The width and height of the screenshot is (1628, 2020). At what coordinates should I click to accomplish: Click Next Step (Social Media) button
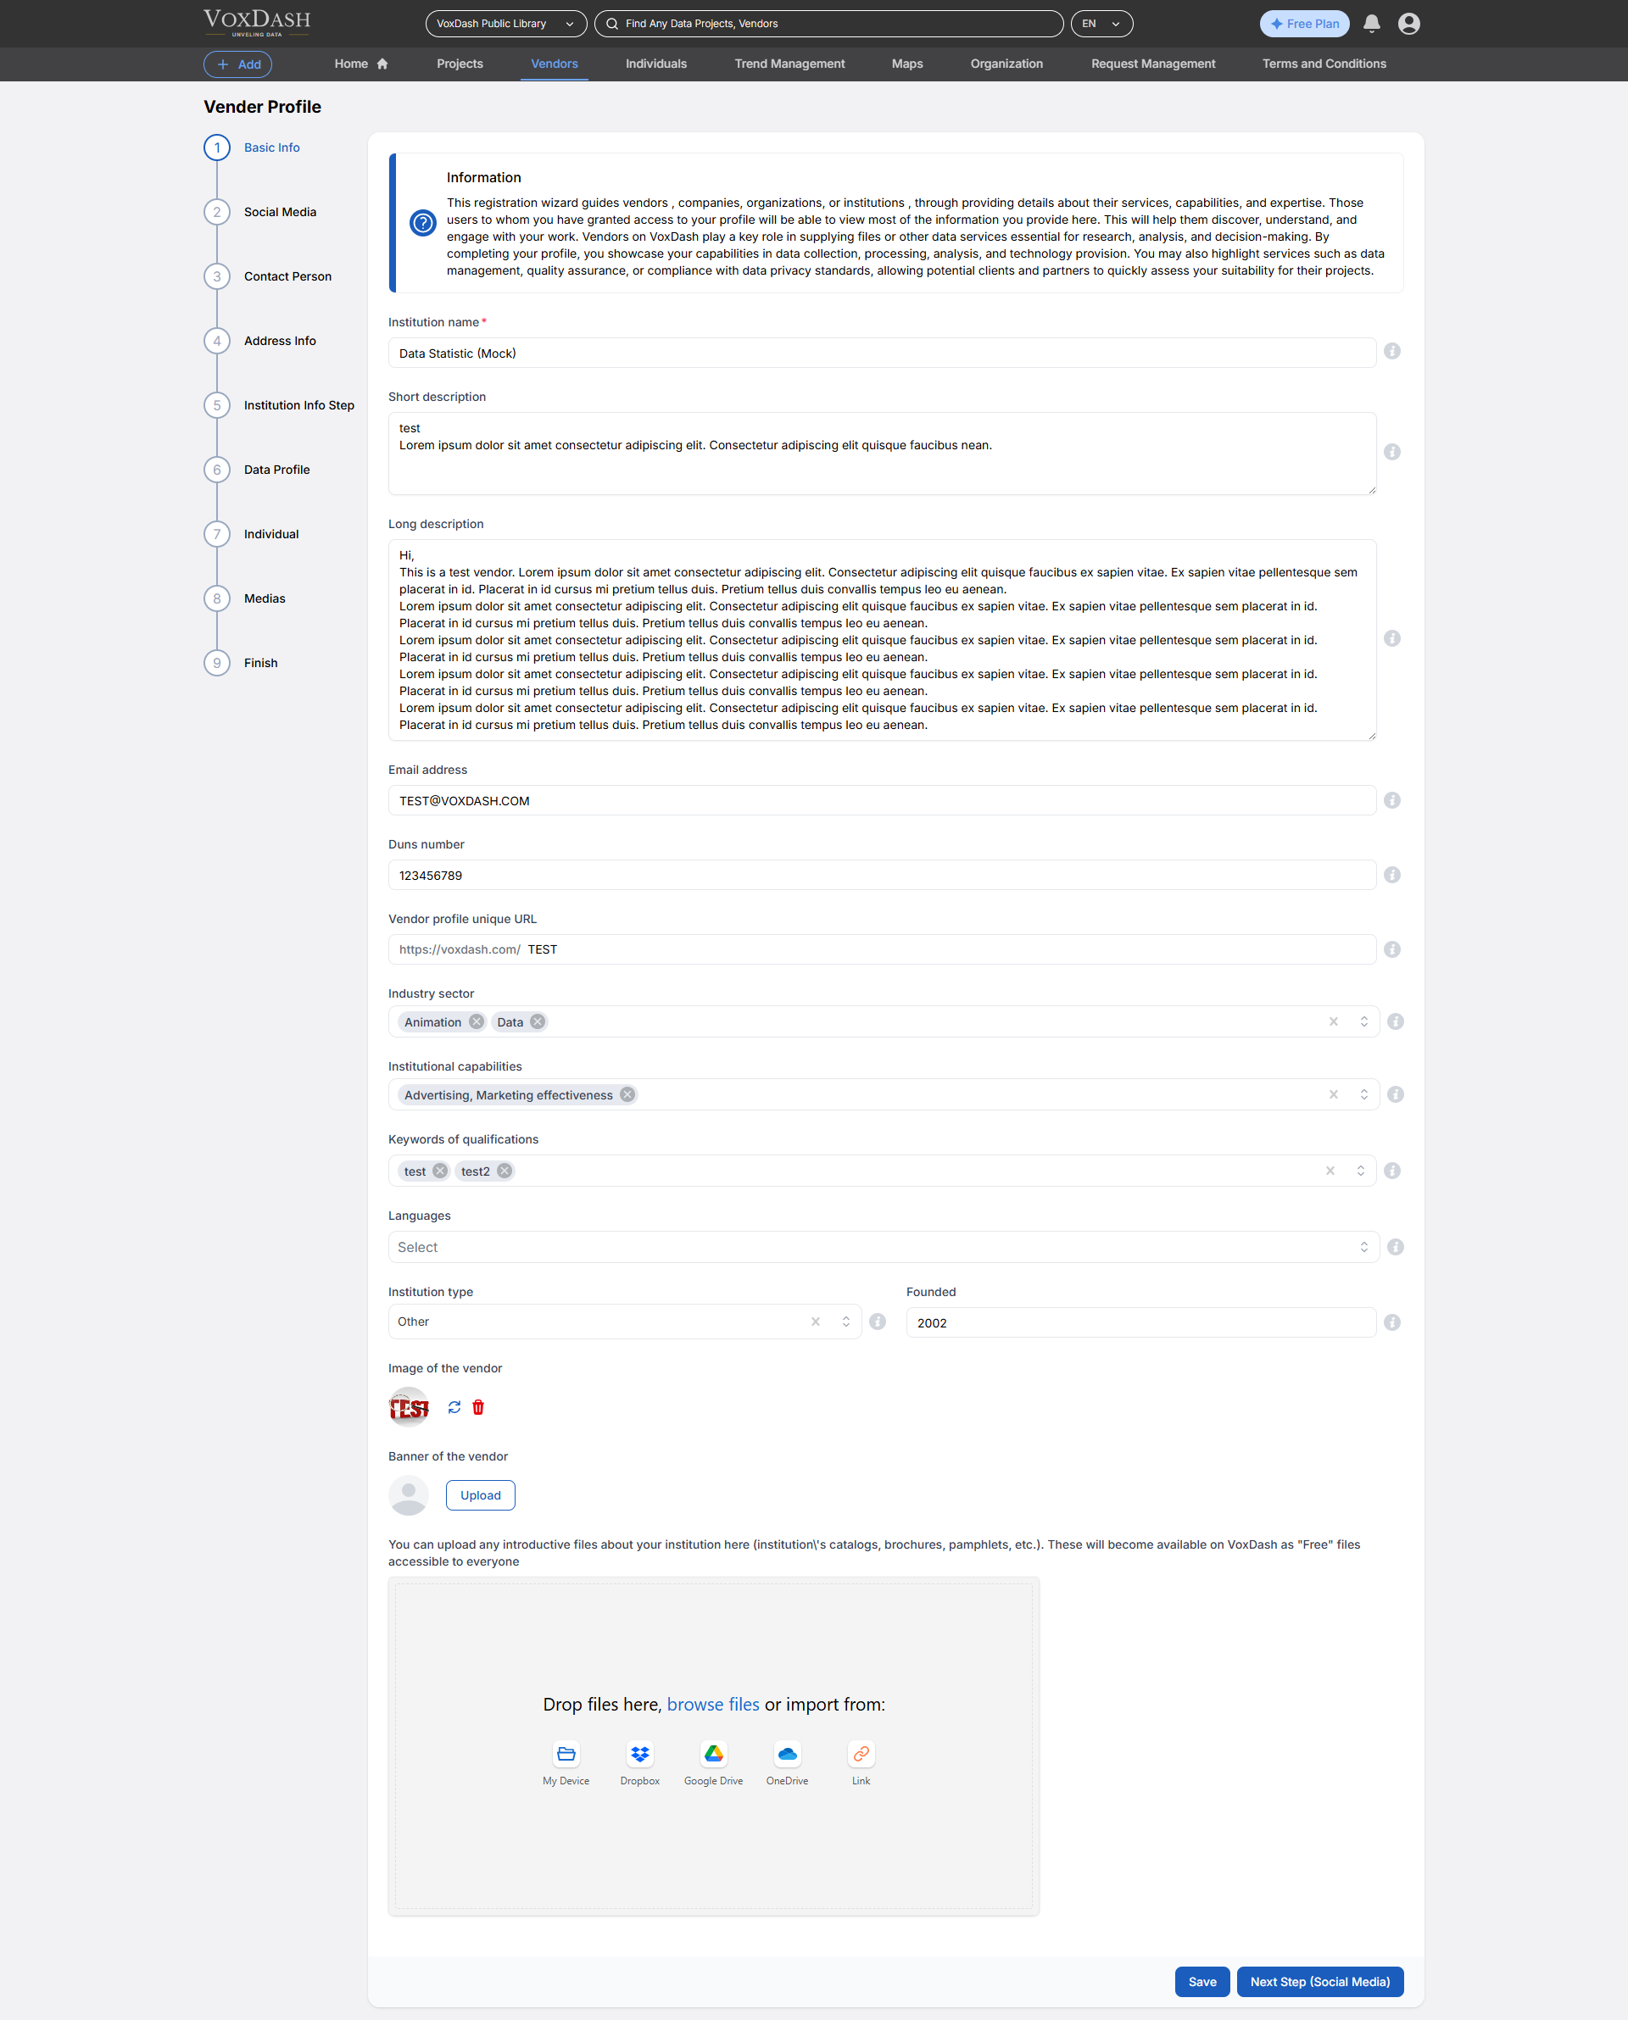pyautogui.click(x=1319, y=1982)
